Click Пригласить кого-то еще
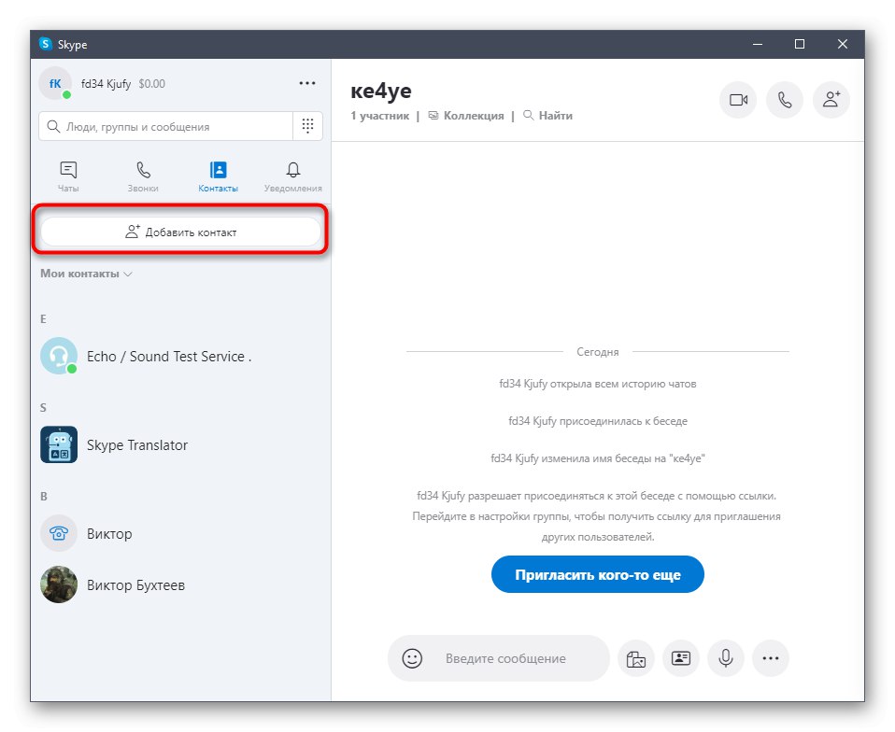The width and height of the screenshot is (895, 732). click(x=597, y=574)
